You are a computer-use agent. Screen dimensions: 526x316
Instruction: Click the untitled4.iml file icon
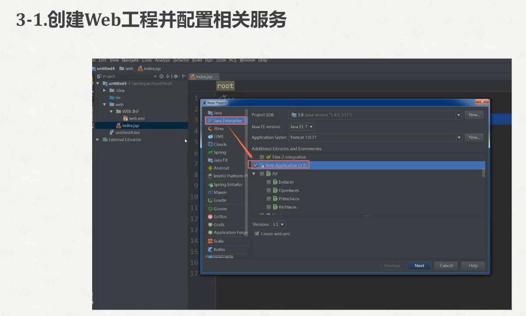coord(112,133)
